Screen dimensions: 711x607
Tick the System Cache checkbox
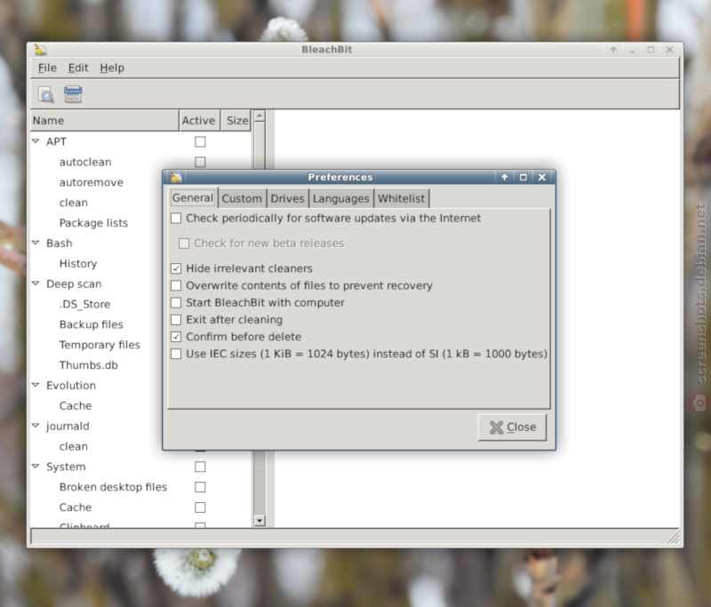click(x=200, y=507)
